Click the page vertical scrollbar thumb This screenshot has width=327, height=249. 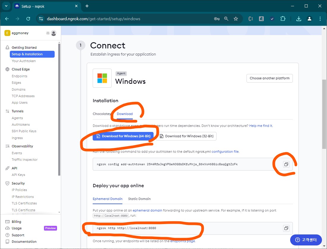[324, 114]
